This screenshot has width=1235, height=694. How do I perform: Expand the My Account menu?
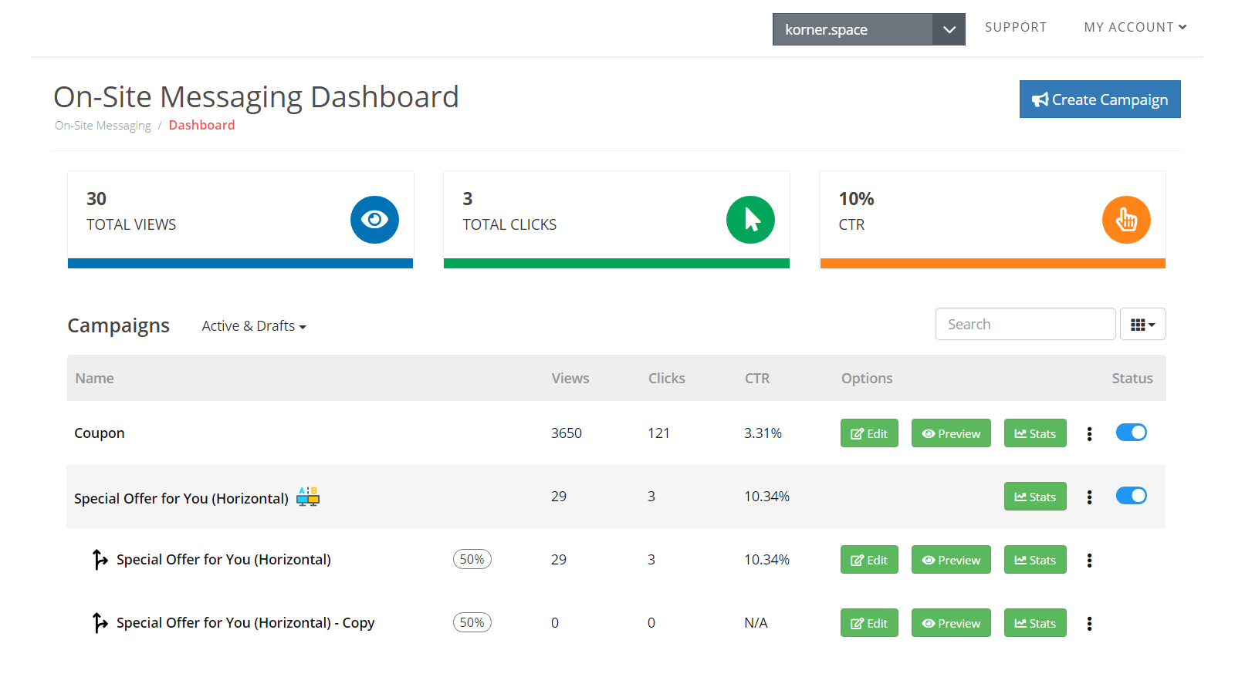(1135, 27)
